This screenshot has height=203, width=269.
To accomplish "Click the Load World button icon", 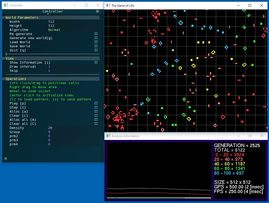I will (x=96, y=42).
